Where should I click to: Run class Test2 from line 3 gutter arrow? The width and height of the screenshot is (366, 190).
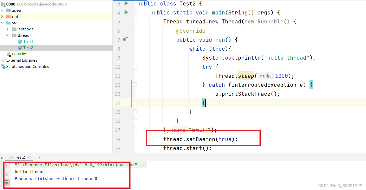coord(126,3)
